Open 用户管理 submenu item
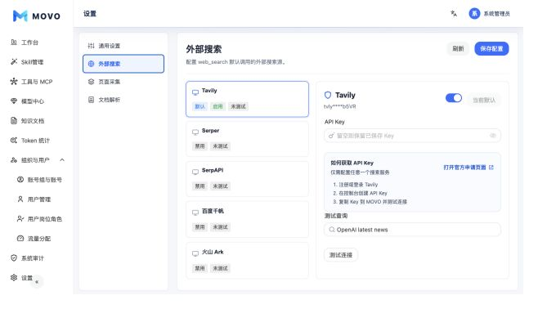The image size is (538, 309). tap(39, 199)
